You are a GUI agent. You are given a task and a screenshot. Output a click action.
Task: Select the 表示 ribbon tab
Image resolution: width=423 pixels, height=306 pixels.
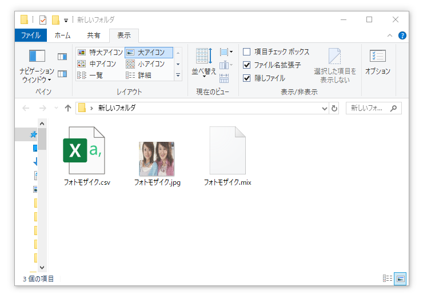click(x=124, y=35)
